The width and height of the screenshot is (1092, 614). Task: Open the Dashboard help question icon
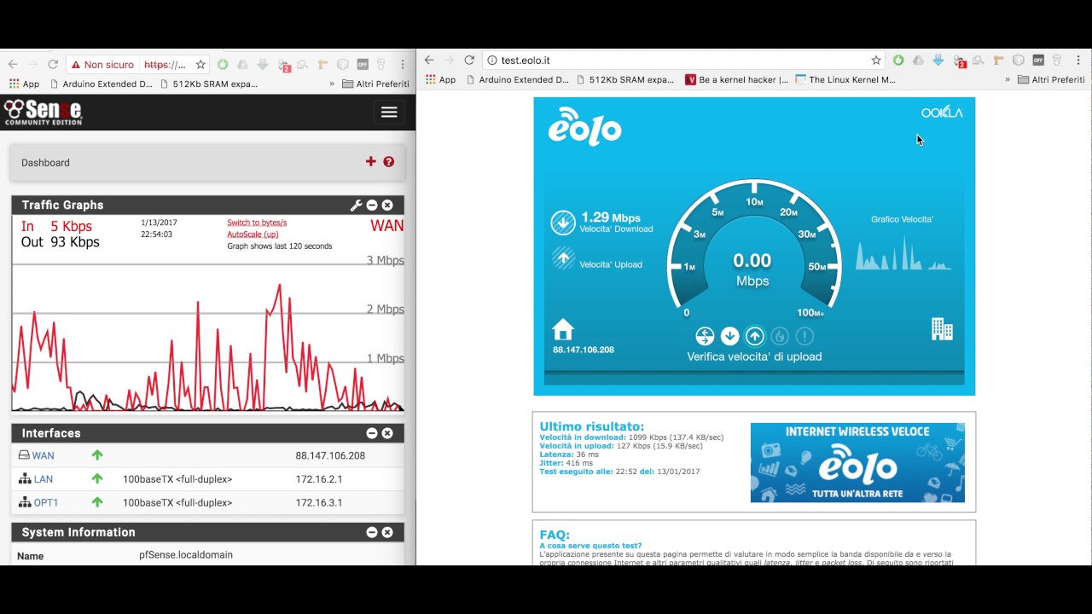(x=389, y=162)
